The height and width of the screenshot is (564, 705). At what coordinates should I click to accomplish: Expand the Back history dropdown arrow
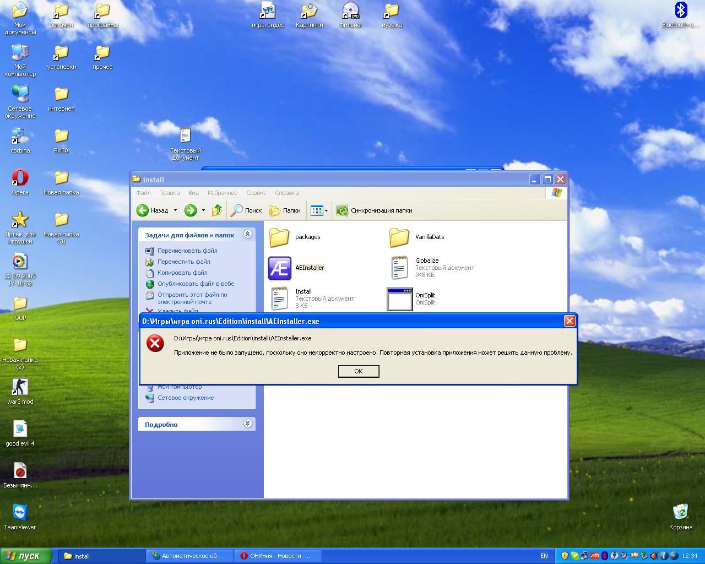[x=175, y=210]
